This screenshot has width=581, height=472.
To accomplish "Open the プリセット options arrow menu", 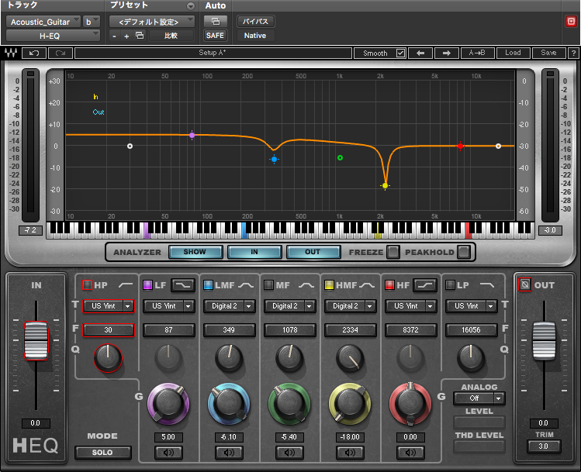I will coord(191,6).
